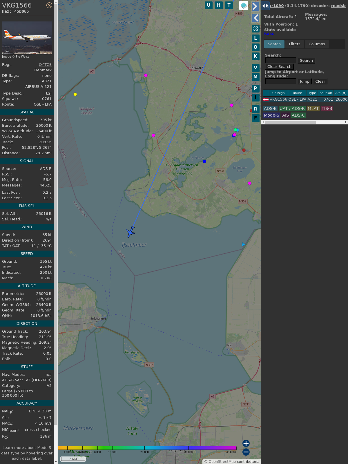
Task: Click the Search button
Action: pyautogui.click(x=306, y=61)
